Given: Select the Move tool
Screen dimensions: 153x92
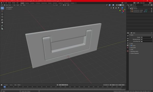Looking at the screenshot, I should pos(2,14).
